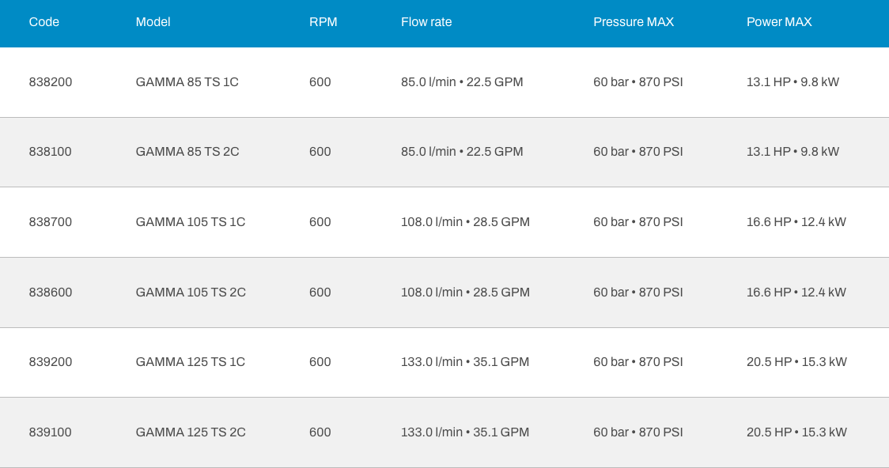Select product code 838600
889x468 pixels.
pyautogui.click(x=51, y=292)
